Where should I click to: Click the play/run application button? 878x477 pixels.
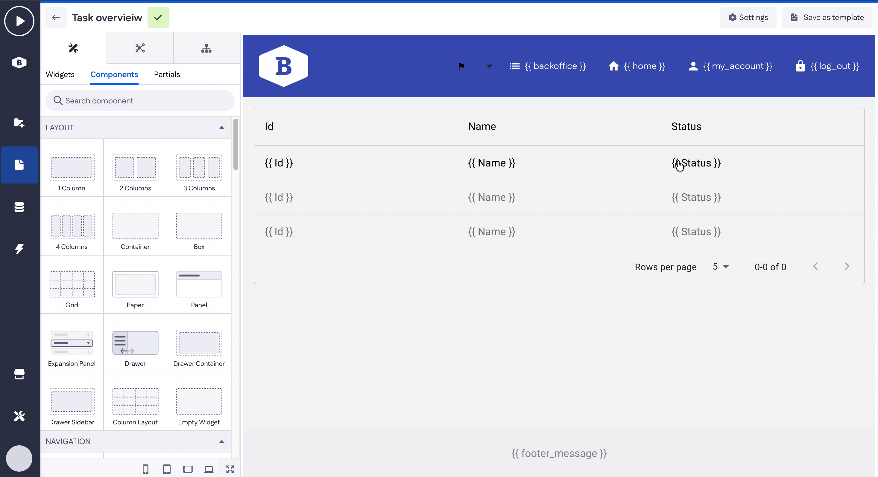click(19, 21)
